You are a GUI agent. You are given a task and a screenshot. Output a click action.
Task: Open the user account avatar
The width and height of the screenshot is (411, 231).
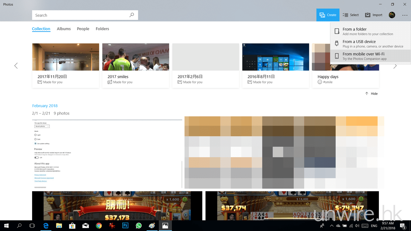(x=392, y=15)
